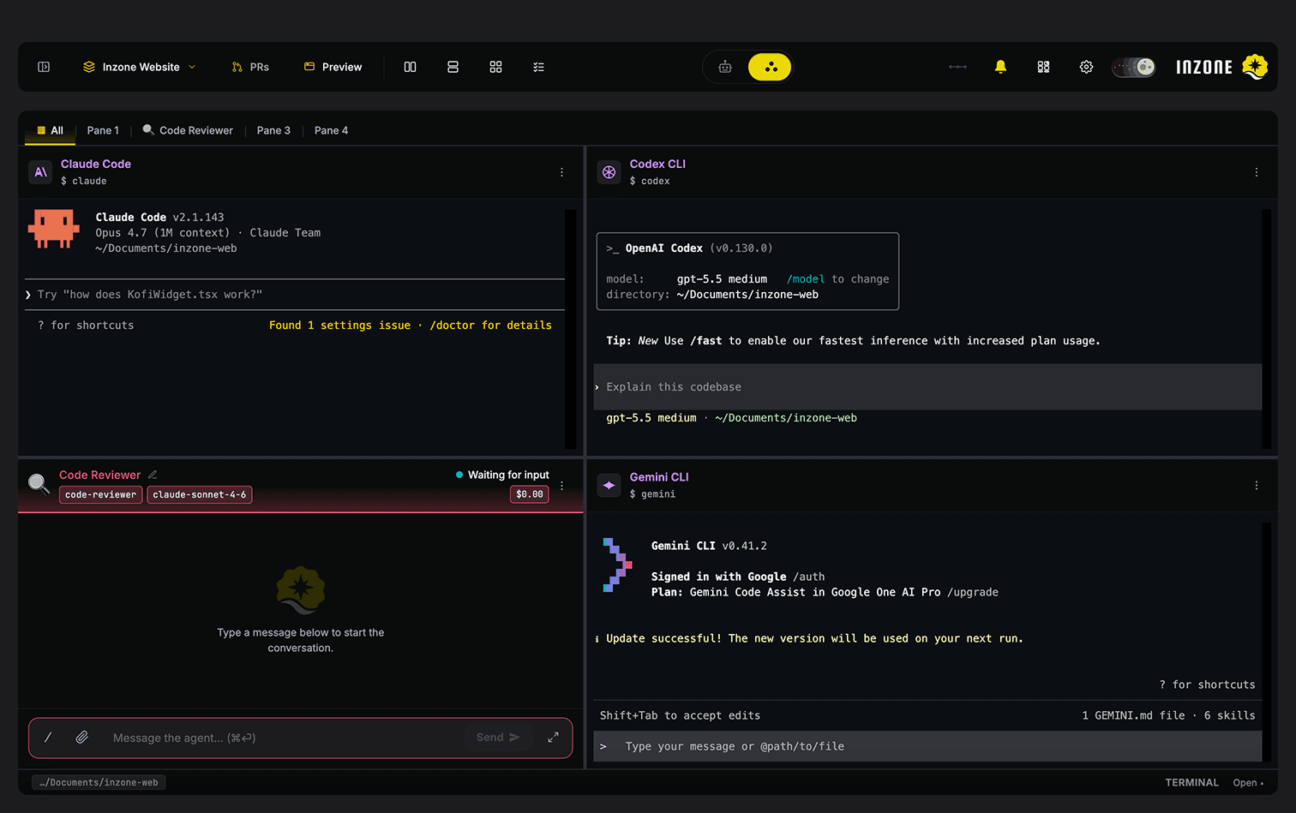
Task: Open the Code Reviewer pane options menu
Action: tap(562, 486)
